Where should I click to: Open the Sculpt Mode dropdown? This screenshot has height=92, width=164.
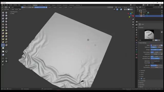pos(6,9)
